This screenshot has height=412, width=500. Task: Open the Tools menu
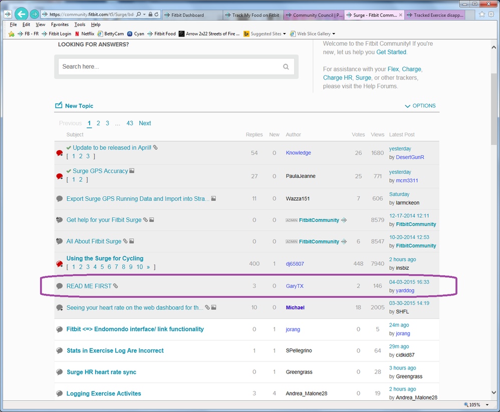click(x=80, y=25)
